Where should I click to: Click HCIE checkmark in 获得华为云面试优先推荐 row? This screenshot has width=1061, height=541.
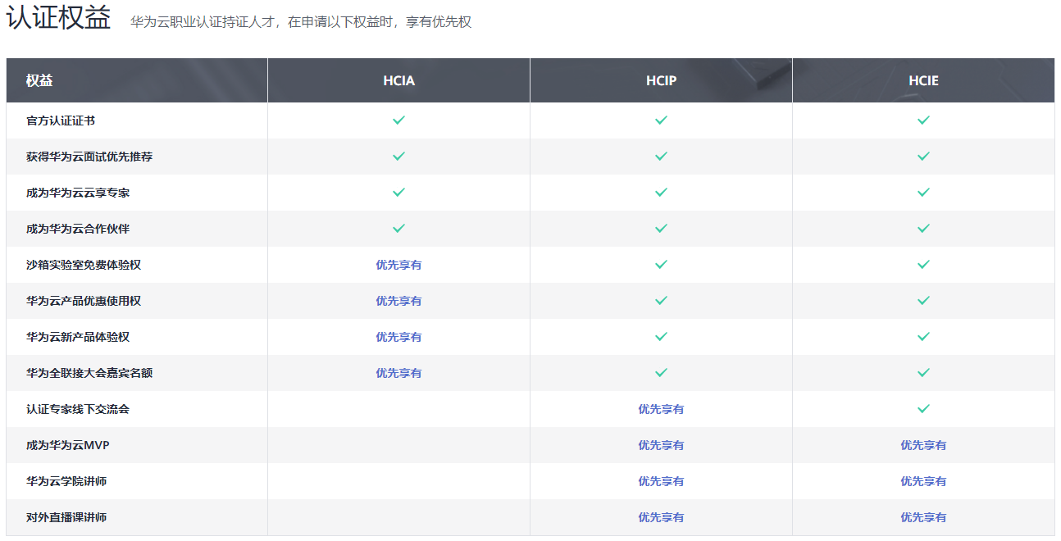923,156
